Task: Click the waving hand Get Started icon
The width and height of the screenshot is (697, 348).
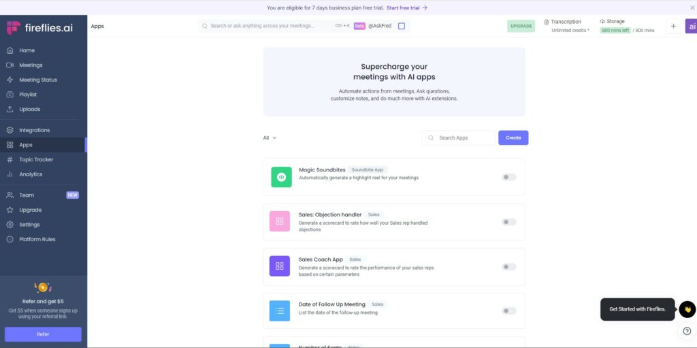Action: 687,309
